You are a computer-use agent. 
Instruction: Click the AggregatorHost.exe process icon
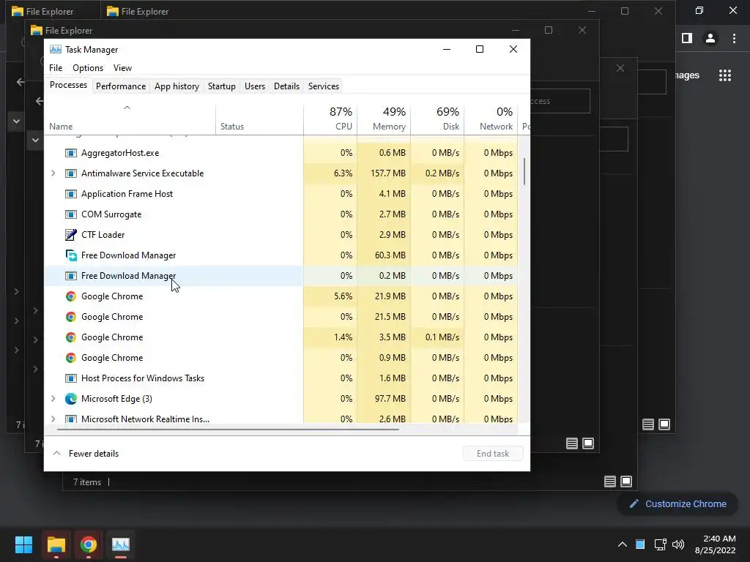click(71, 153)
